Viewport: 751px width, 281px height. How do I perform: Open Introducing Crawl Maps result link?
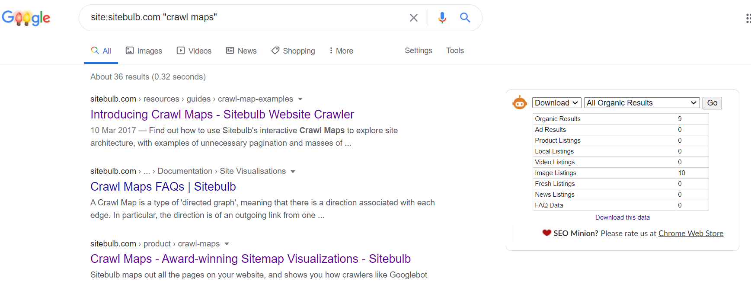click(x=222, y=114)
